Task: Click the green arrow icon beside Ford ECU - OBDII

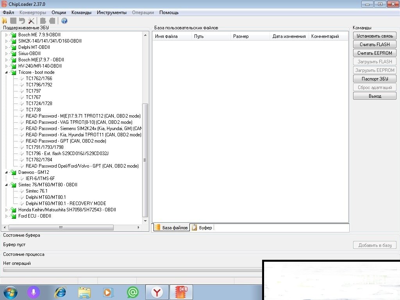Action: point(14,216)
